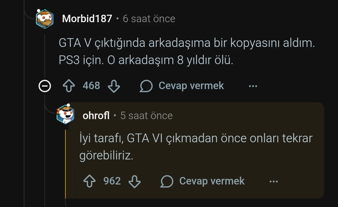Downvote ohrofl's reply
This screenshot has width=338, height=207.
(135, 181)
